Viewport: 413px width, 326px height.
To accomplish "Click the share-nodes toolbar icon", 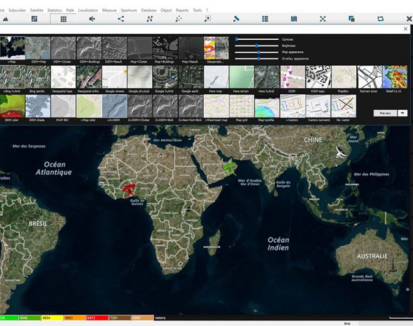I will 121,19.
